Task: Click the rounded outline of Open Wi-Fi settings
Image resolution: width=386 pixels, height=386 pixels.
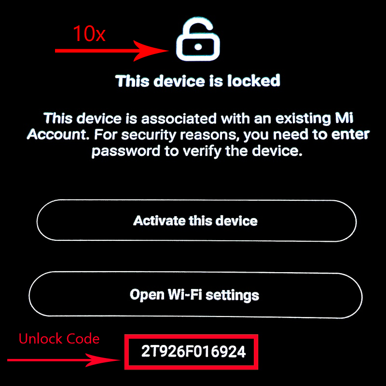Action: click(x=195, y=272)
